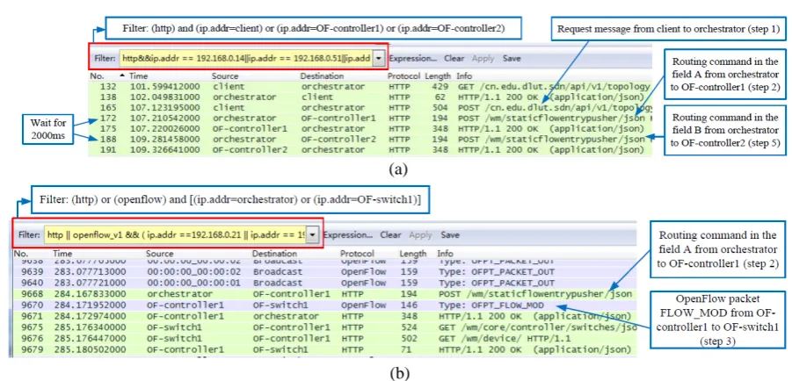Image resolution: width=792 pixels, height=381 pixels.
Task: Sort by Source column in capture (b)
Action: coord(160,254)
